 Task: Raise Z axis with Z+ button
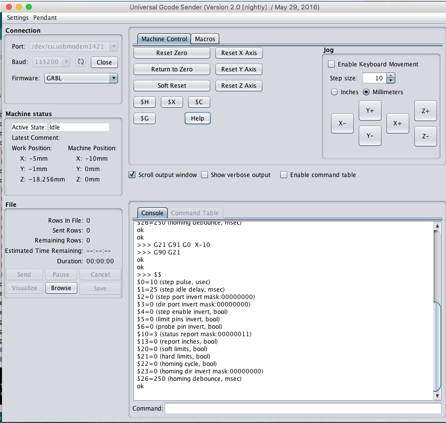pos(426,111)
